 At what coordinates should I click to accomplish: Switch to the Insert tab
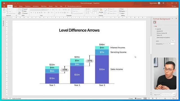(15, 6)
